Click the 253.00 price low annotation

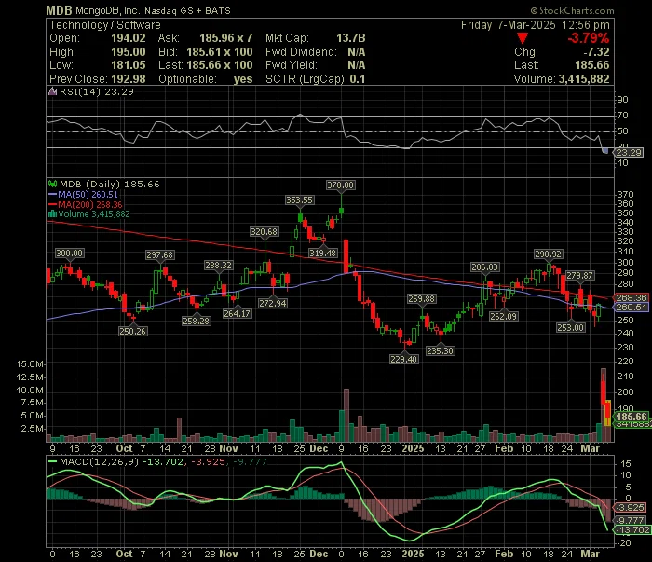(x=570, y=328)
